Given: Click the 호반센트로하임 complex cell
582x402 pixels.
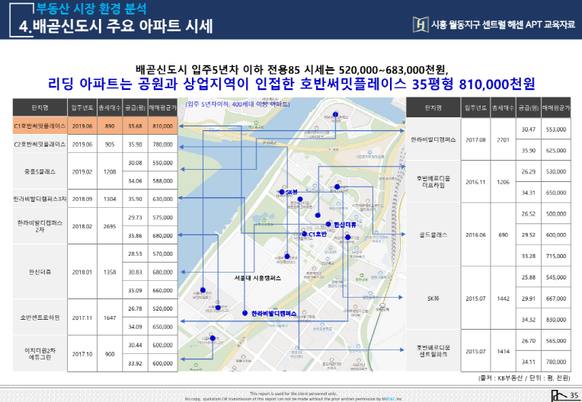Looking at the screenshot, I should pyautogui.click(x=40, y=317).
